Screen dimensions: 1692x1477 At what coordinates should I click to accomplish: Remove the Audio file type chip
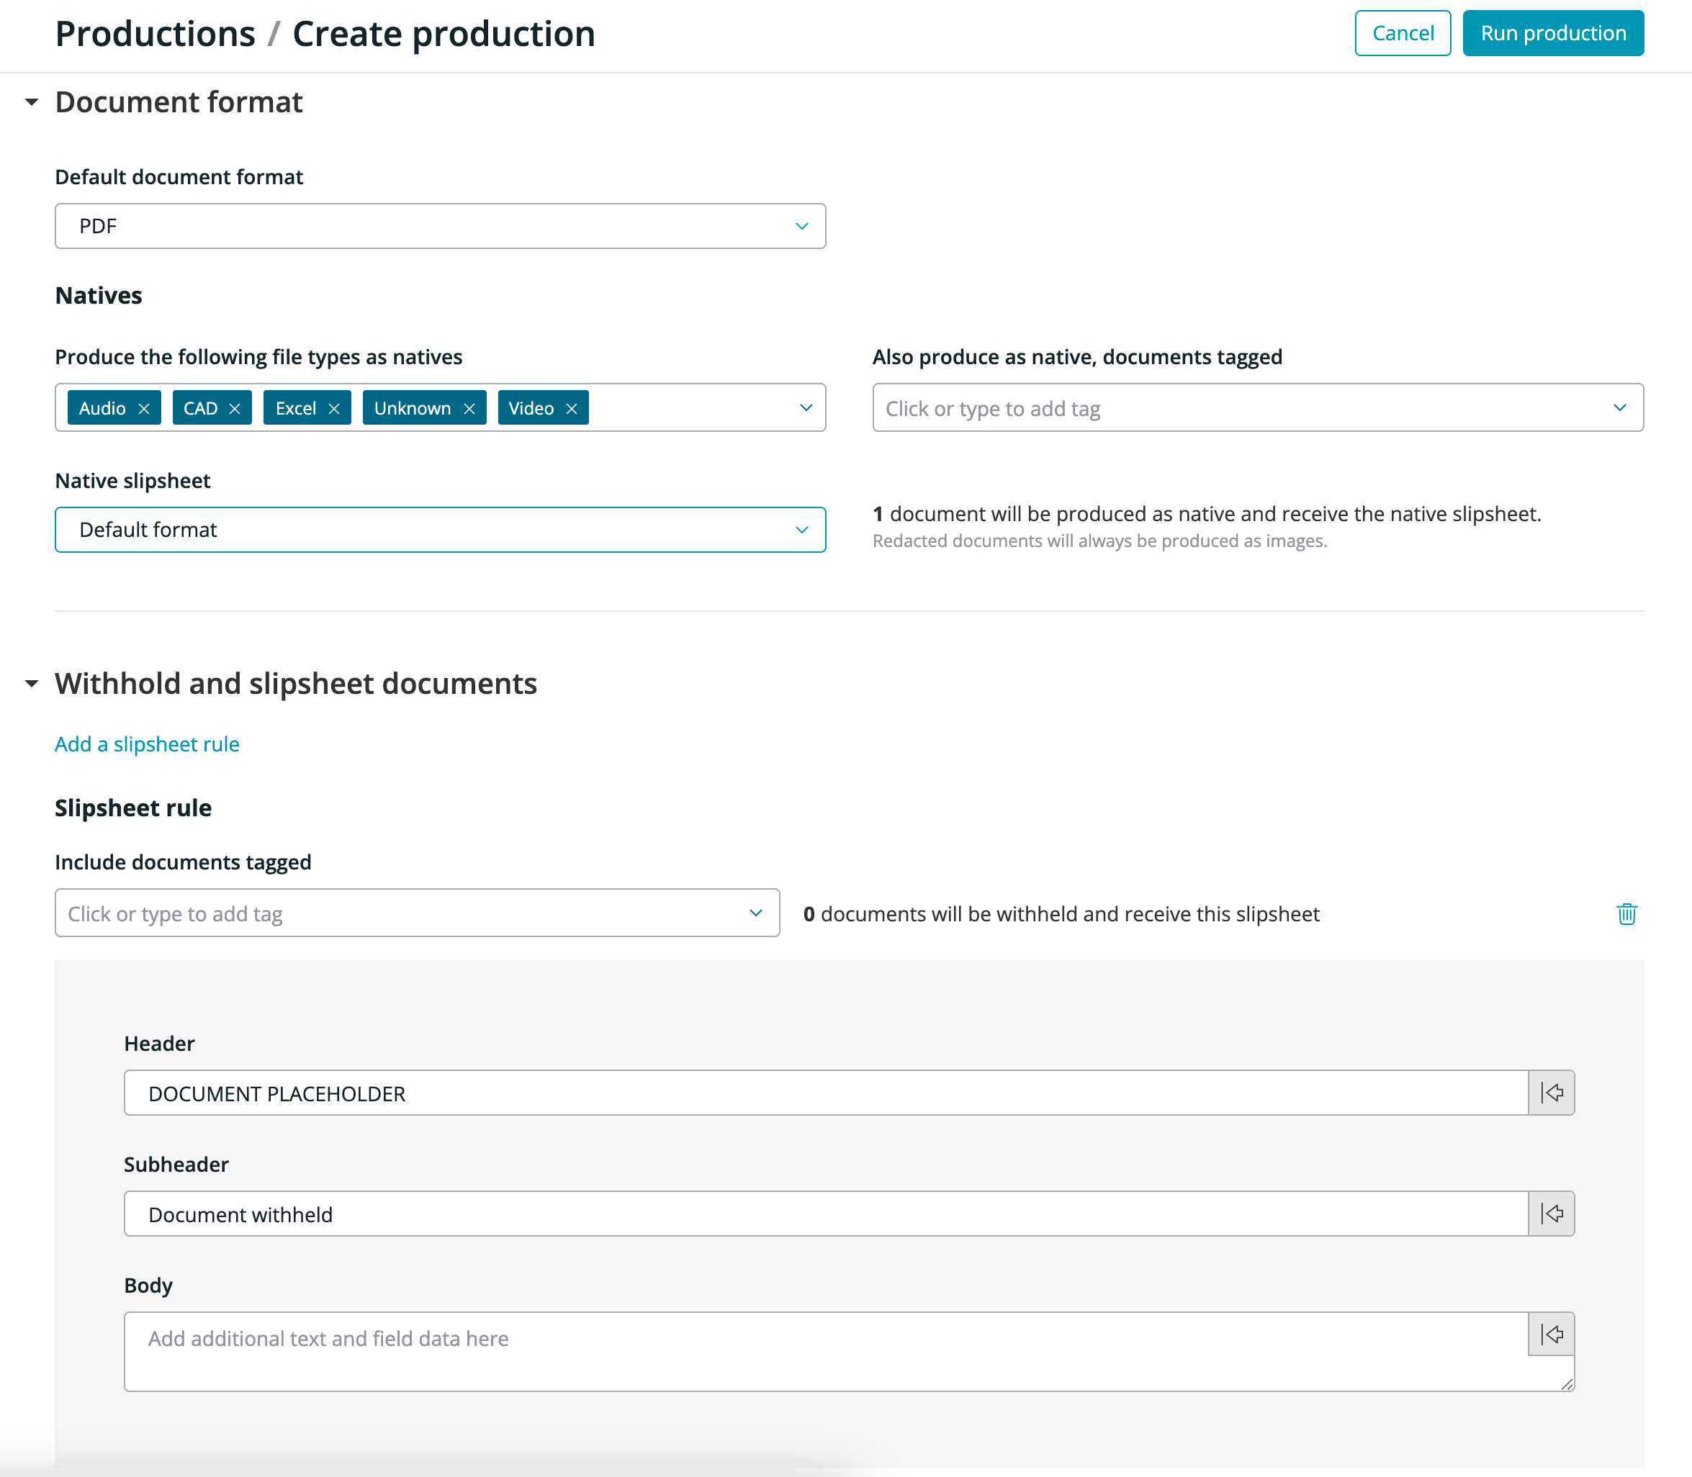coord(143,409)
